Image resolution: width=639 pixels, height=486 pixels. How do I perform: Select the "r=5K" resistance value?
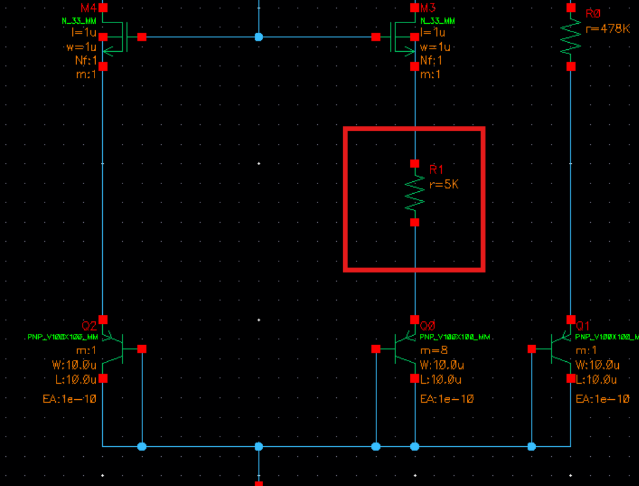pyautogui.click(x=444, y=184)
